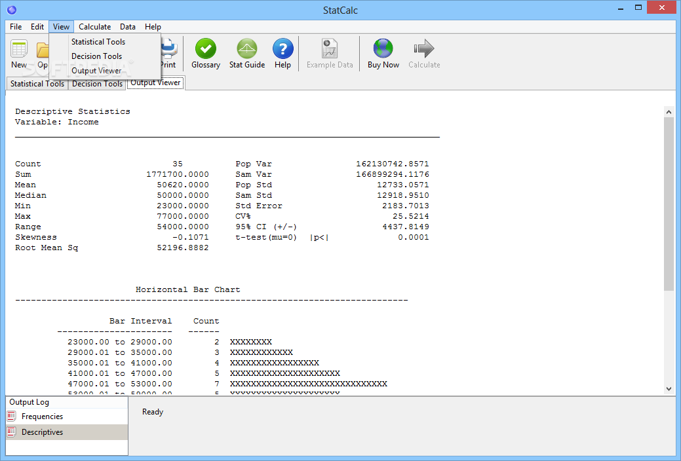Click the New spreadsheet toolbar icon
Screen dimensions: 681x461
pyautogui.click(x=19, y=50)
